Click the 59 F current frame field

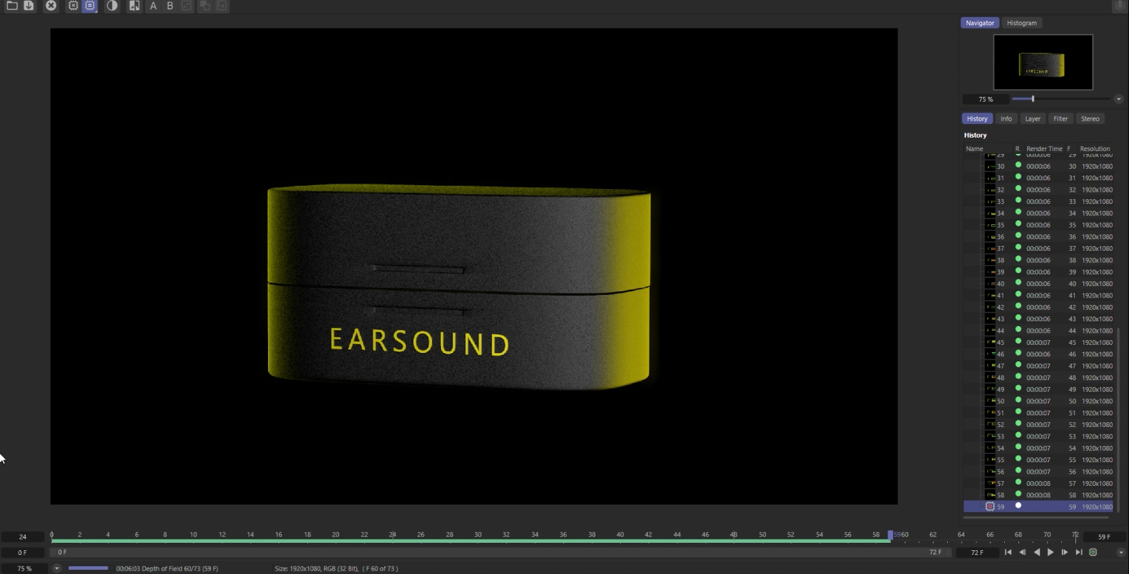coord(1104,537)
